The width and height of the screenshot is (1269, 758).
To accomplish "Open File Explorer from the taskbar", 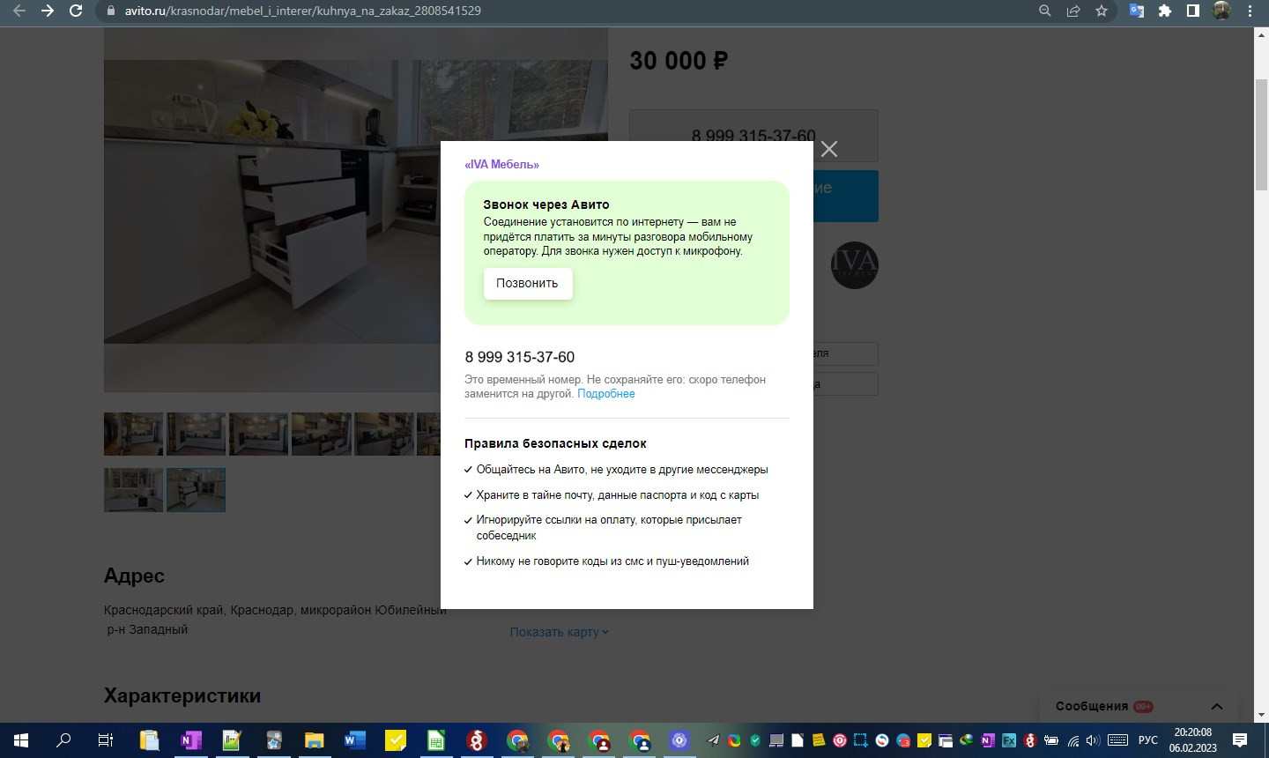I will (x=314, y=740).
